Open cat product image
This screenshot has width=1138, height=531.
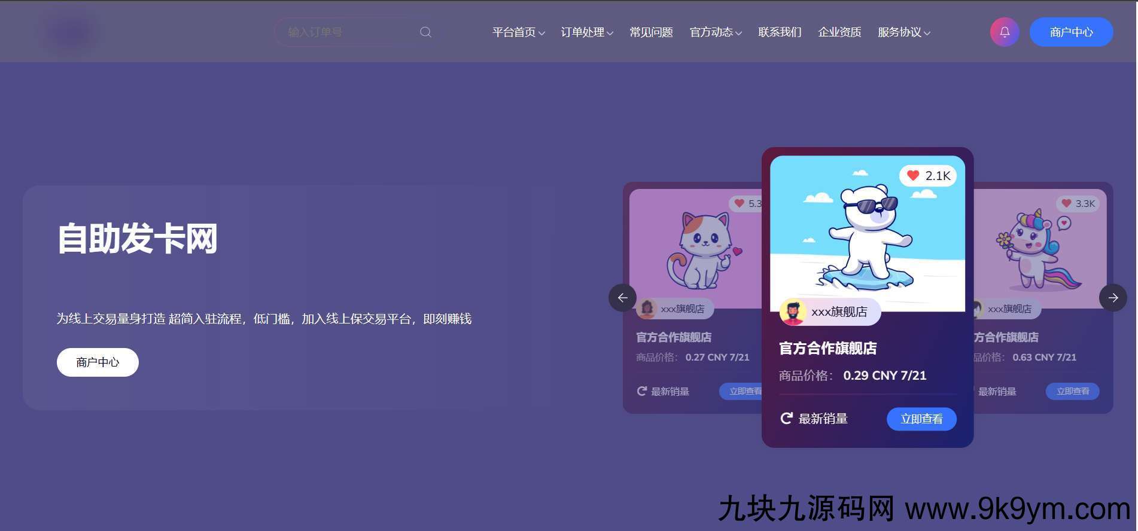click(x=695, y=249)
